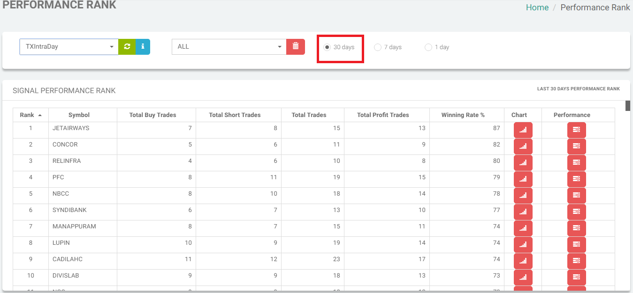Click JETAIRWAYS winning rate value 87

pos(496,128)
